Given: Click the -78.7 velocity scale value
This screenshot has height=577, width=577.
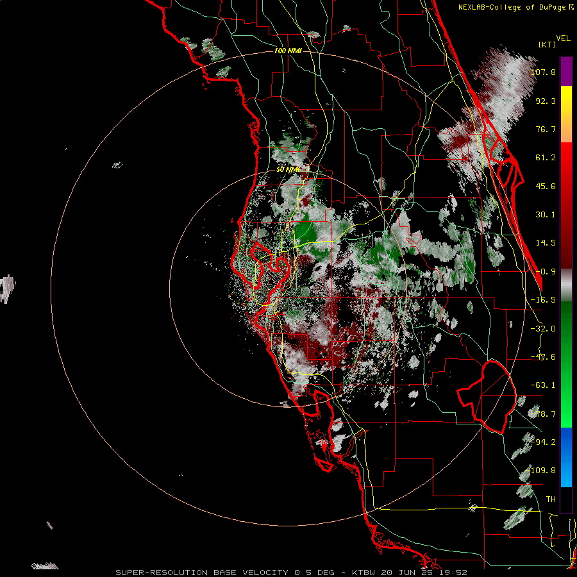Looking at the screenshot, I should [x=543, y=414].
